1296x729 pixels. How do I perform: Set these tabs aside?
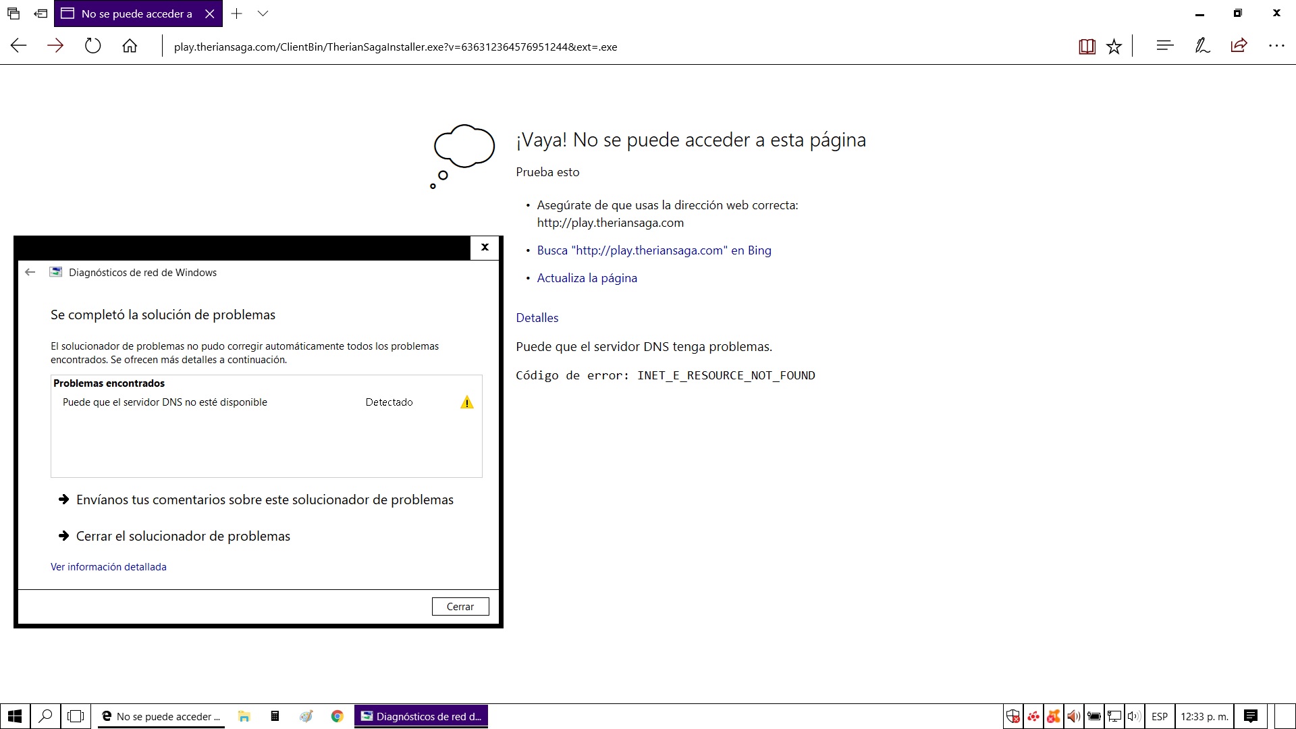(x=41, y=13)
